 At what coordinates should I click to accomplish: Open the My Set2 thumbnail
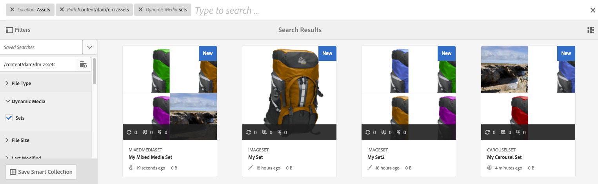pyautogui.click(x=409, y=93)
